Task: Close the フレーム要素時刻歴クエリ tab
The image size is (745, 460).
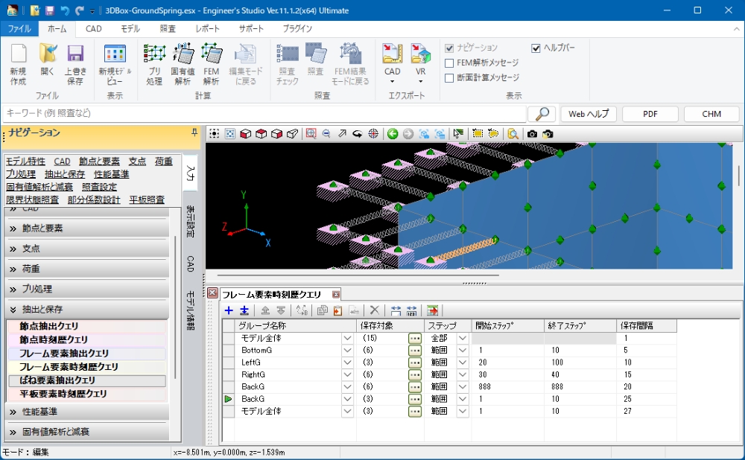Action: click(336, 295)
